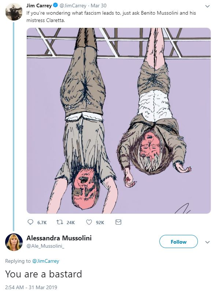Expand the chevron beside the Follow button

(207, 242)
